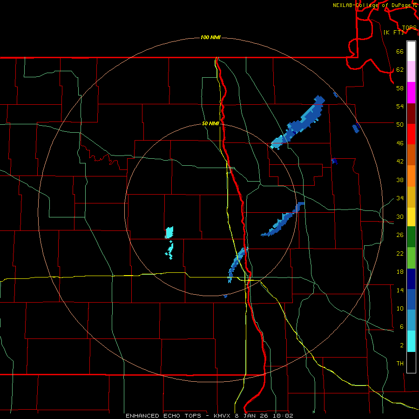
Task: Click the 18 legend value
Action: coord(400,272)
